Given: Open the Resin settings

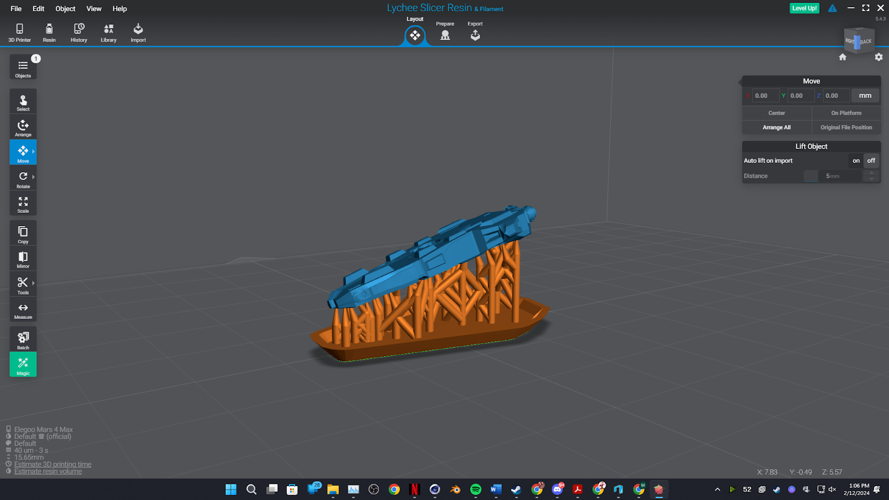Looking at the screenshot, I should pyautogui.click(x=49, y=33).
